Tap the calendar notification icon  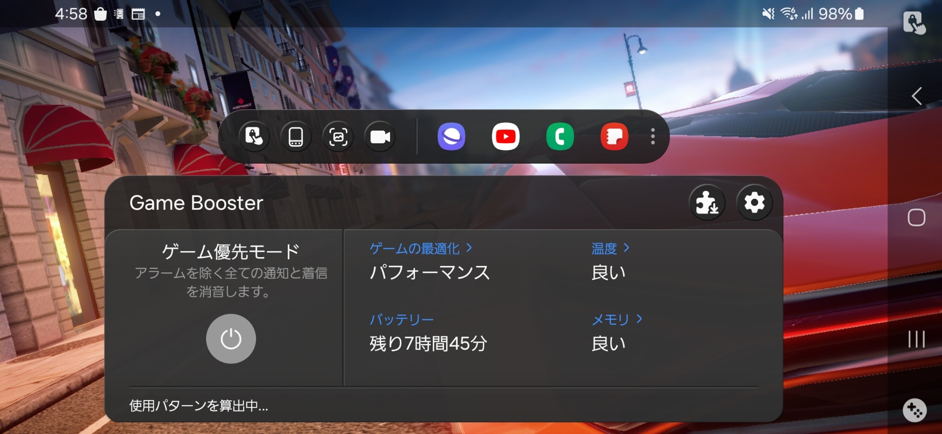(138, 14)
